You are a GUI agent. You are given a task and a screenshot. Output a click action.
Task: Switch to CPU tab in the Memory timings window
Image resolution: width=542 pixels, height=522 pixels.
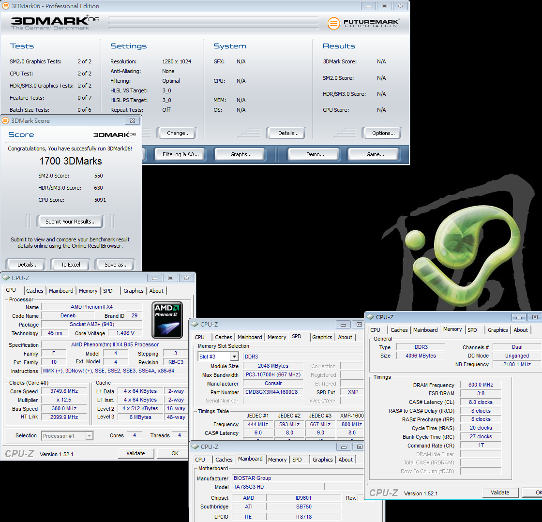pyautogui.click(x=375, y=329)
